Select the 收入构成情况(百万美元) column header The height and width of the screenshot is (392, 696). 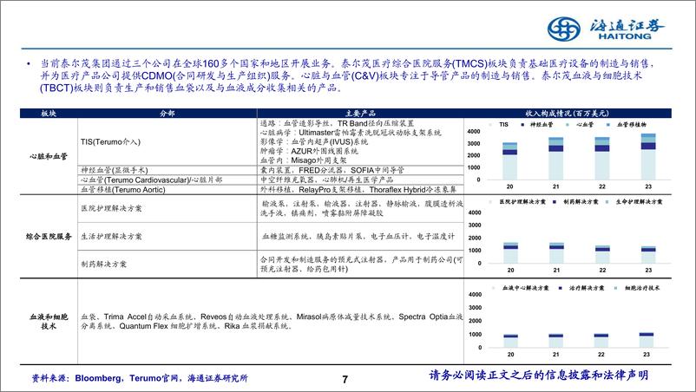(568, 113)
